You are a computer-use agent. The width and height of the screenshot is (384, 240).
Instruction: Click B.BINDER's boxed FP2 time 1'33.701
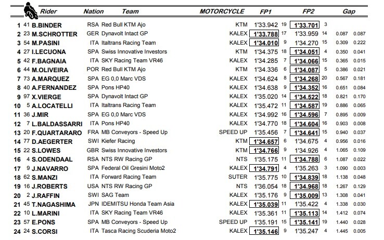[304, 25]
